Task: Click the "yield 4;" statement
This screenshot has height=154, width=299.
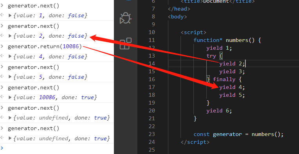Action: coord(232,87)
